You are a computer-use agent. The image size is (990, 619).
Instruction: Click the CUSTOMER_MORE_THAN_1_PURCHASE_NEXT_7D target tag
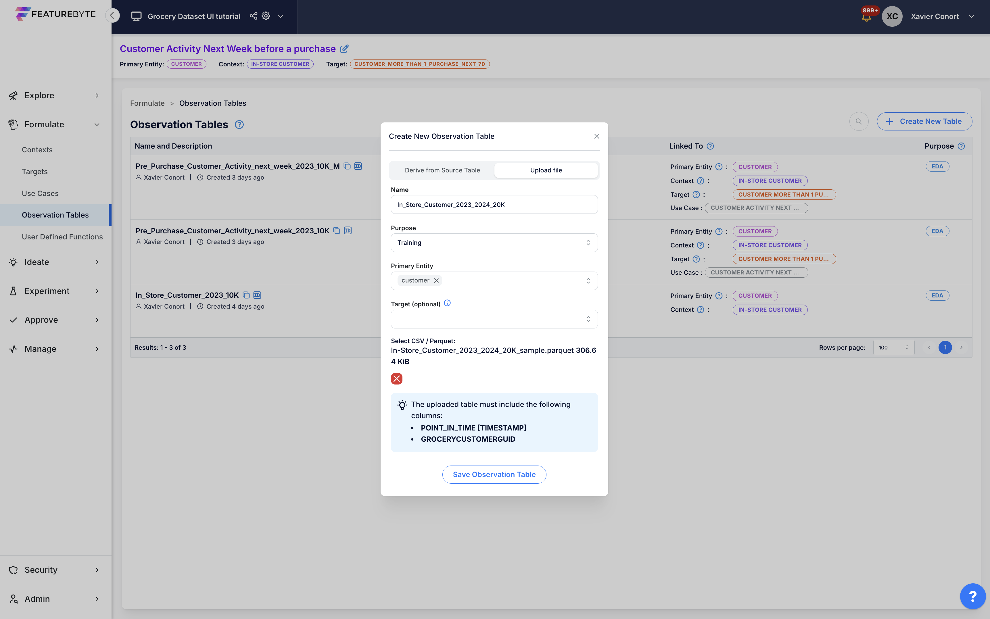click(420, 64)
